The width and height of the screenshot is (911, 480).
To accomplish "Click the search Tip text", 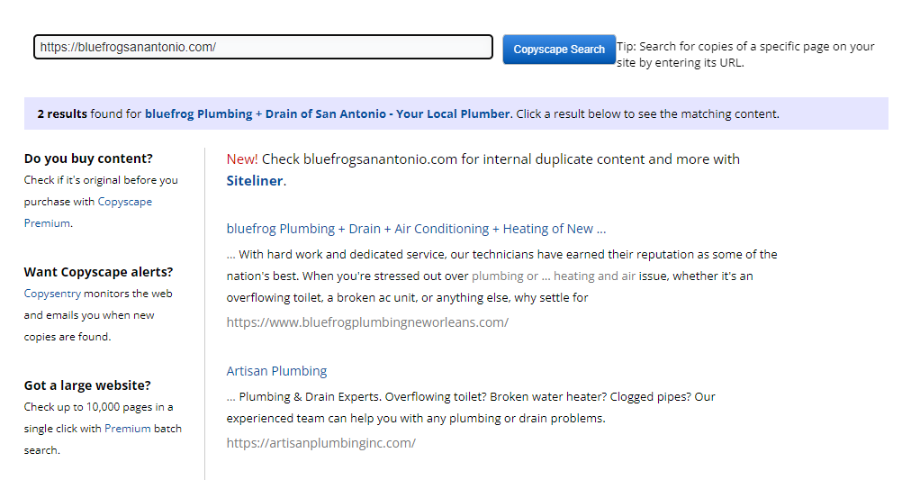I will pos(745,55).
